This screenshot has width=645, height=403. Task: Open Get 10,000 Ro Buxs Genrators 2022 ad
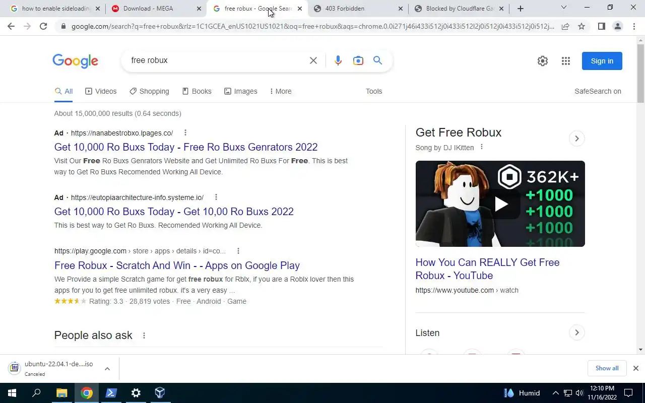(186, 147)
